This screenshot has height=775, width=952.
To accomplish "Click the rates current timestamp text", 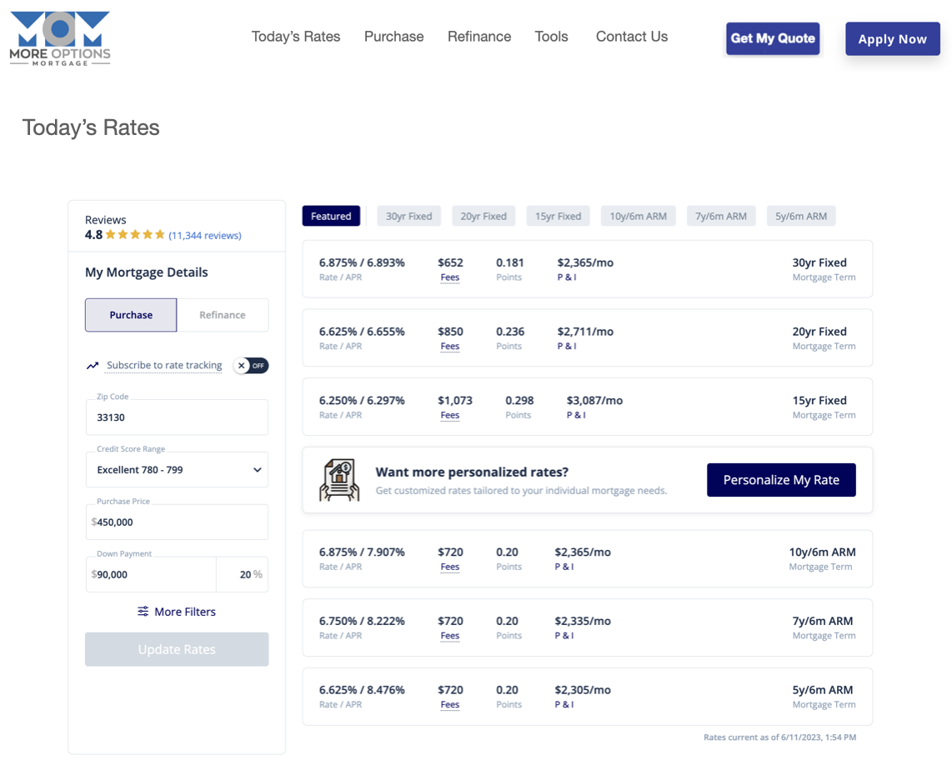I will tap(779, 737).
